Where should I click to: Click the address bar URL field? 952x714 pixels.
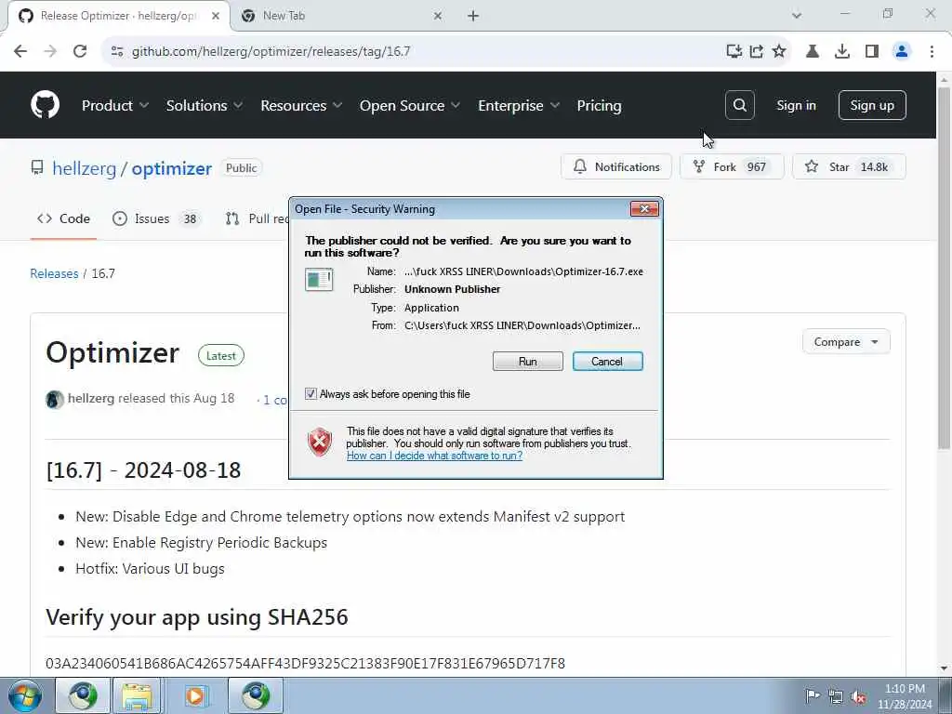tap(413, 51)
